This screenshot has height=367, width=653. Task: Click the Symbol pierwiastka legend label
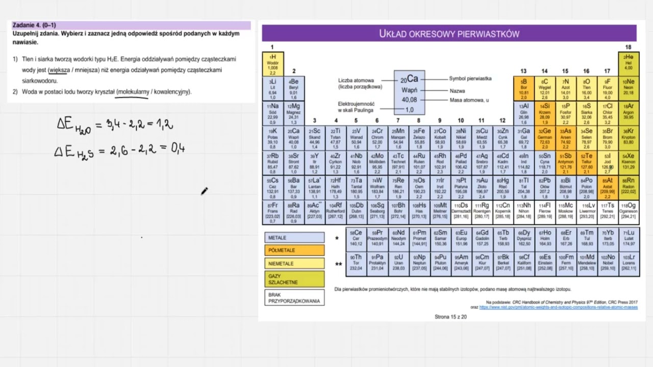470,78
